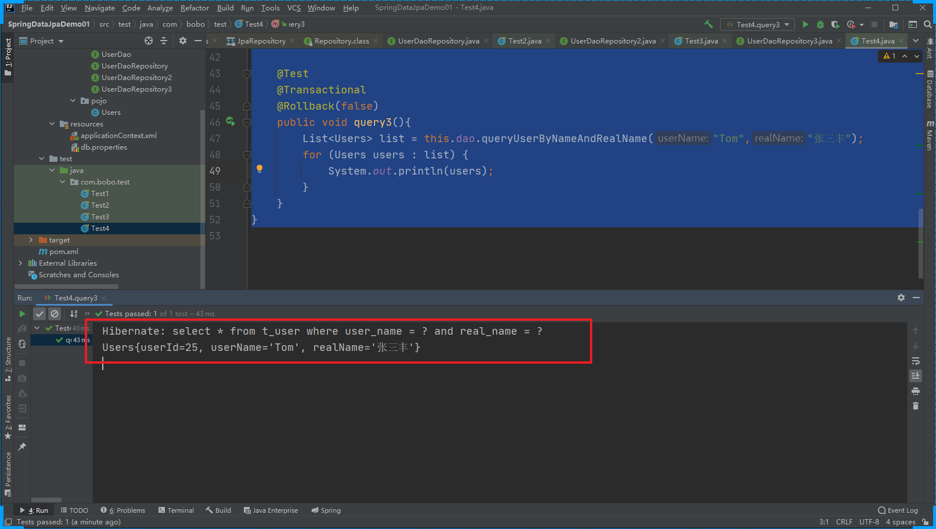
Task: Toggle the Maven tool window stripe
Action: 930,136
